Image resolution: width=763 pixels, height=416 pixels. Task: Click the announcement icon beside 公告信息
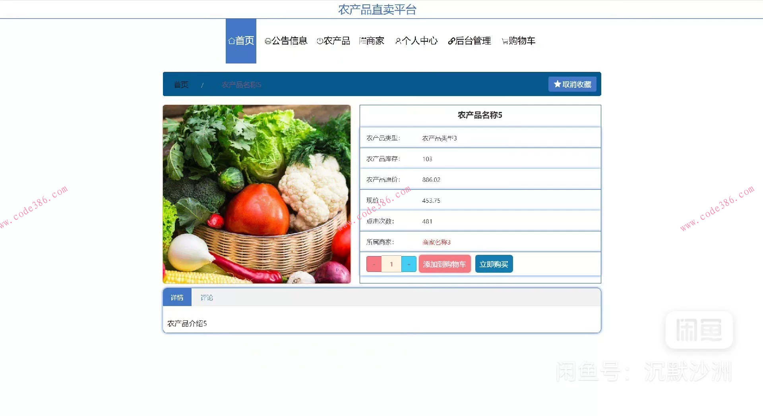pos(267,40)
